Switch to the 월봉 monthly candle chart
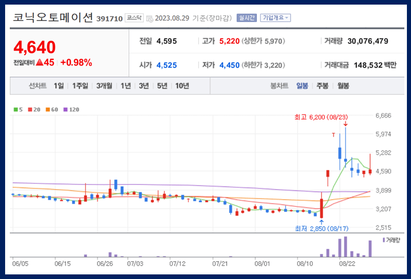This screenshot has height=279, width=411. click(343, 86)
